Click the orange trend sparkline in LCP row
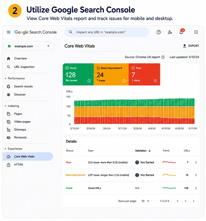The height and width of the screenshot is (221, 206). 169,175
